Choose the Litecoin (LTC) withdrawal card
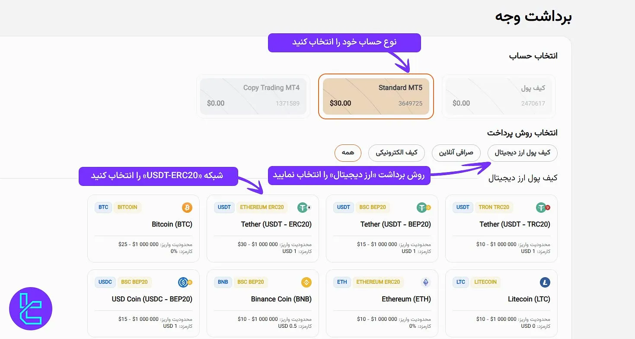Image resolution: width=635 pixels, height=339 pixels. click(501, 303)
